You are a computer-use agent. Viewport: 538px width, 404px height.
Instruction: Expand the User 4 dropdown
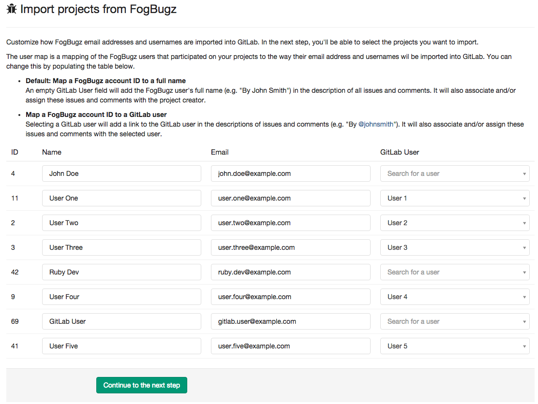coord(454,297)
